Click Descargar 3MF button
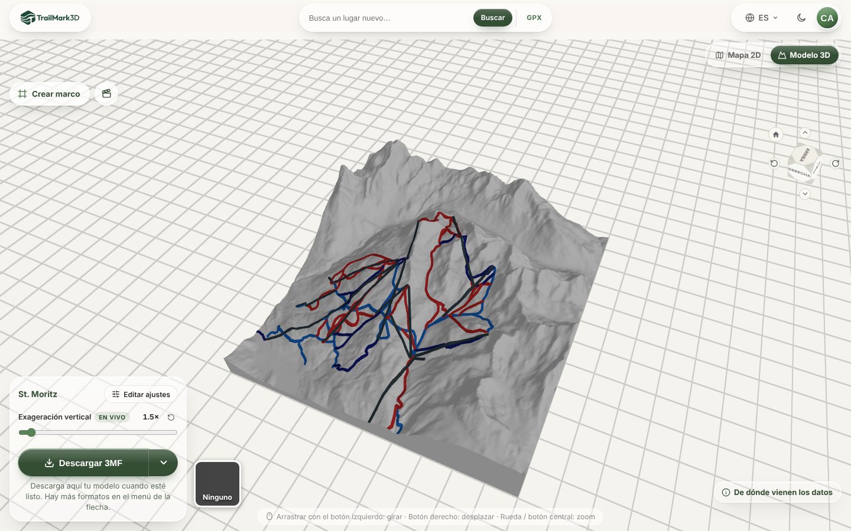This screenshot has width=851, height=531. click(x=83, y=463)
